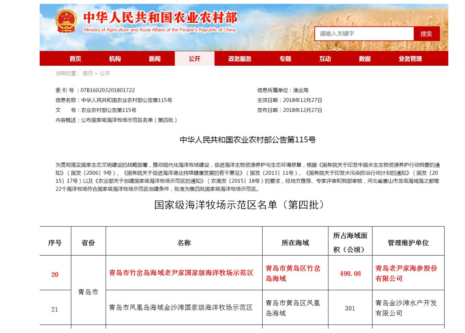Click the 首页 breadcrumb link
The width and height of the screenshot is (465, 333).
click(x=88, y=73)
